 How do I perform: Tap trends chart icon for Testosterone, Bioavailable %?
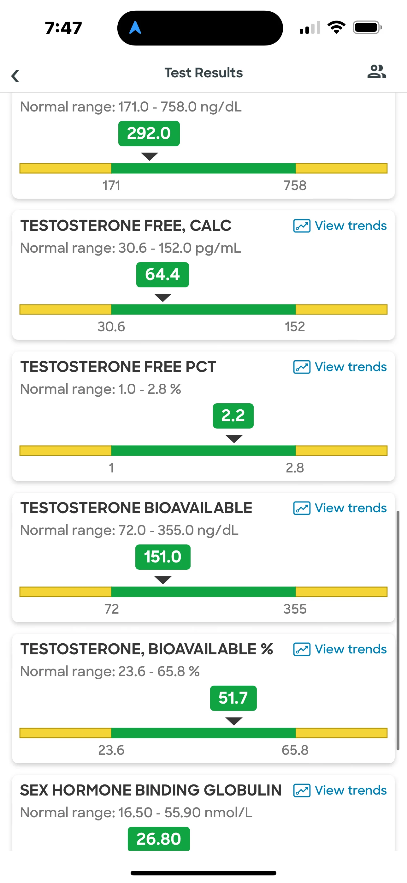click(302, 650)
